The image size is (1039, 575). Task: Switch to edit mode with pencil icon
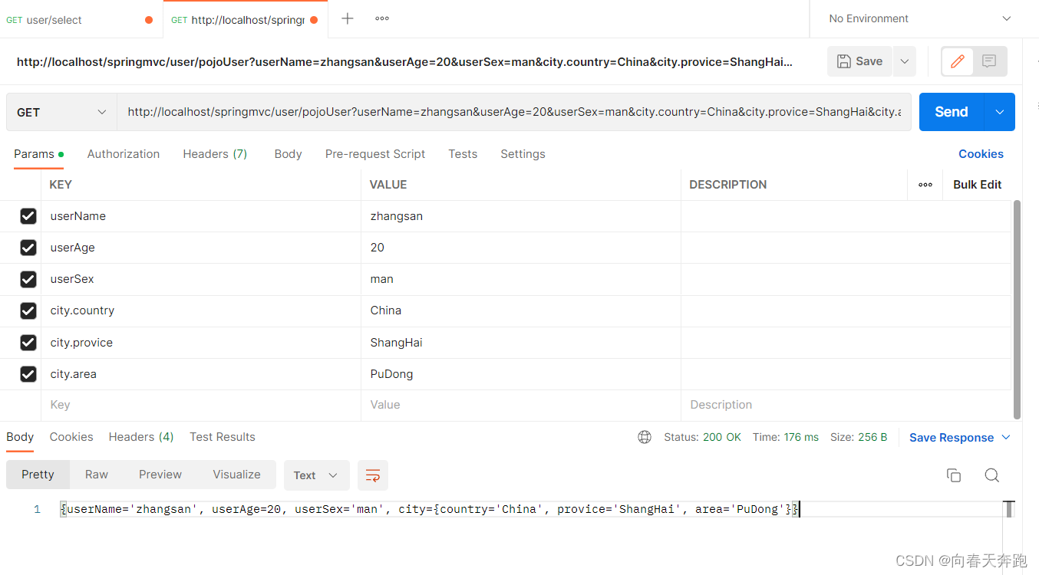pyautogui.click(x=957, y=61)
